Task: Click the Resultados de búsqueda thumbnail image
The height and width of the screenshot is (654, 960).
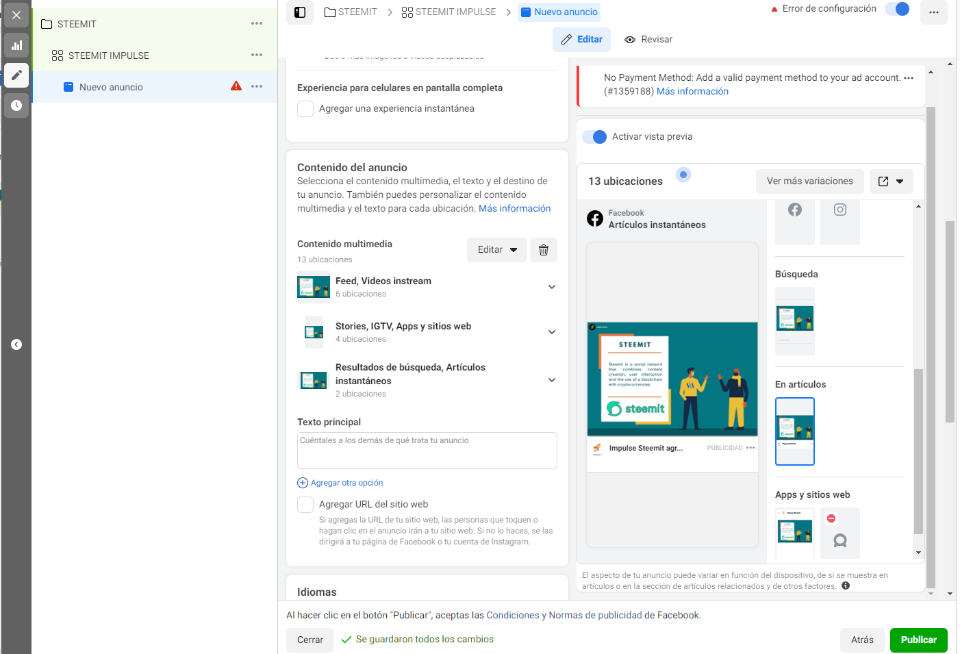Action: pyautogui.click(x=314, y=380)
